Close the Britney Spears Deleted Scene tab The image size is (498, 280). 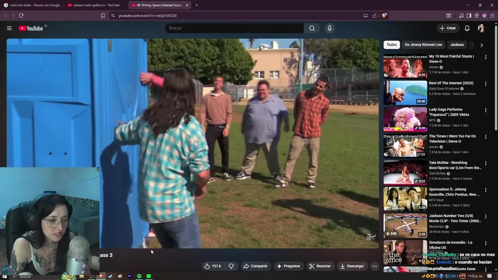point(187,5)
